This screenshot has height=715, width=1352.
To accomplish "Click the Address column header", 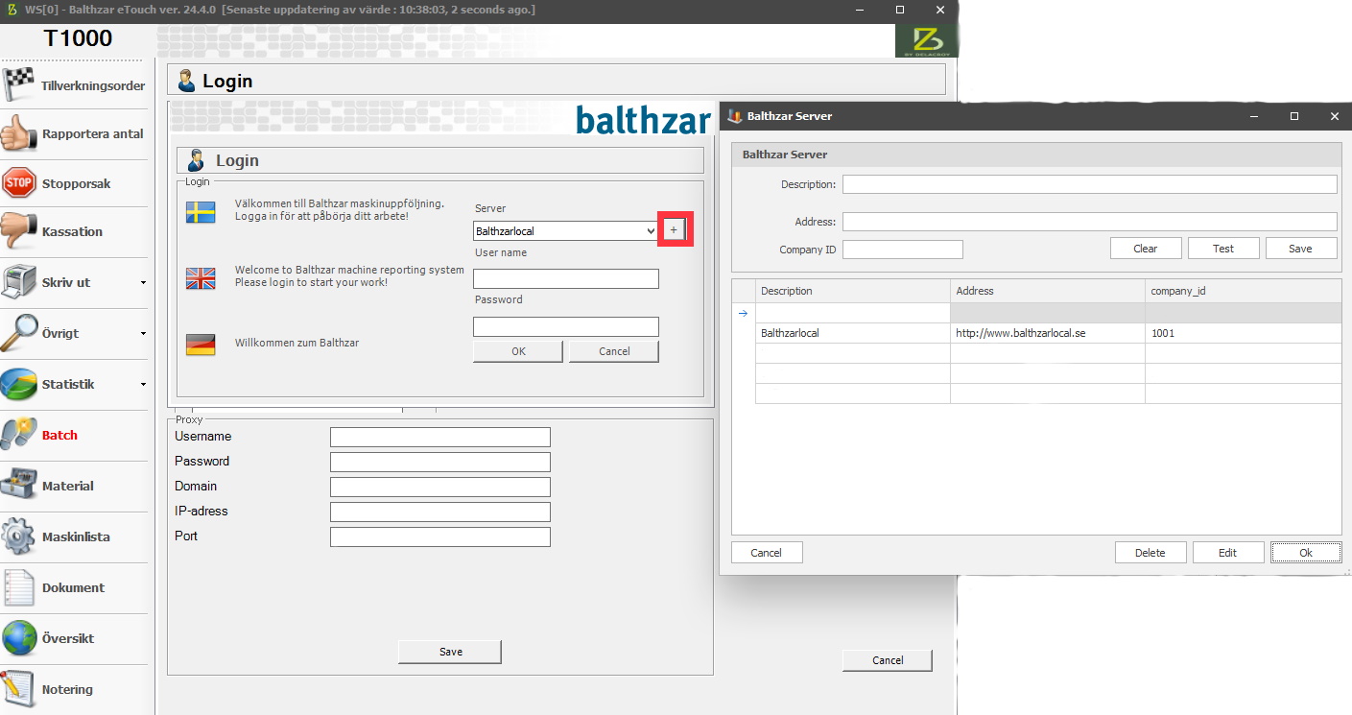I will click(x=1048, y=291).
